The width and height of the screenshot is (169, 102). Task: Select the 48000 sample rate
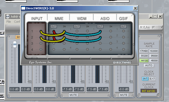pyautogui.click(x=154, y=61)
